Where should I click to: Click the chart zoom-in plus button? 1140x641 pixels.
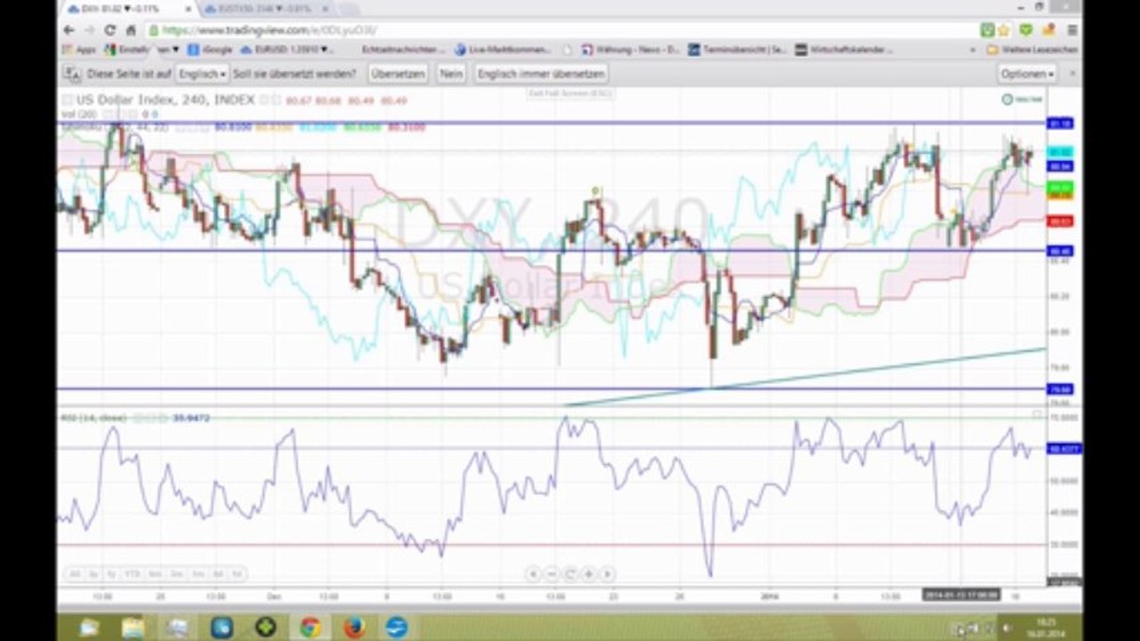(x=588, y=574)
